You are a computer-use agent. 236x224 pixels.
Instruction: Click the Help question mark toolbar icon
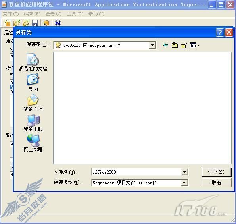tap(58, 23)
